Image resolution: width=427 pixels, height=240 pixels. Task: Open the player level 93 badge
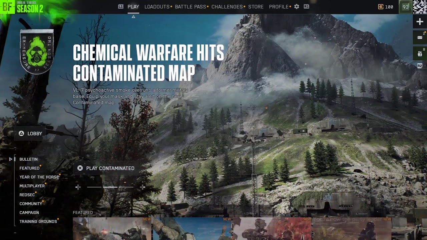coord(406,7)
